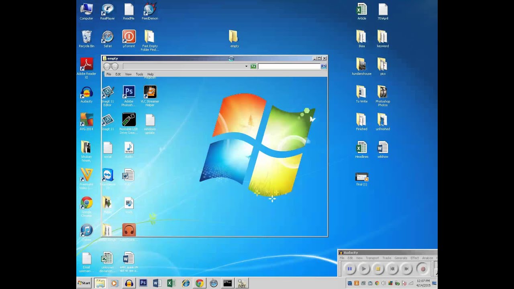Click the Audacity Record button
The image size is (514, 289).
point(422,269)
